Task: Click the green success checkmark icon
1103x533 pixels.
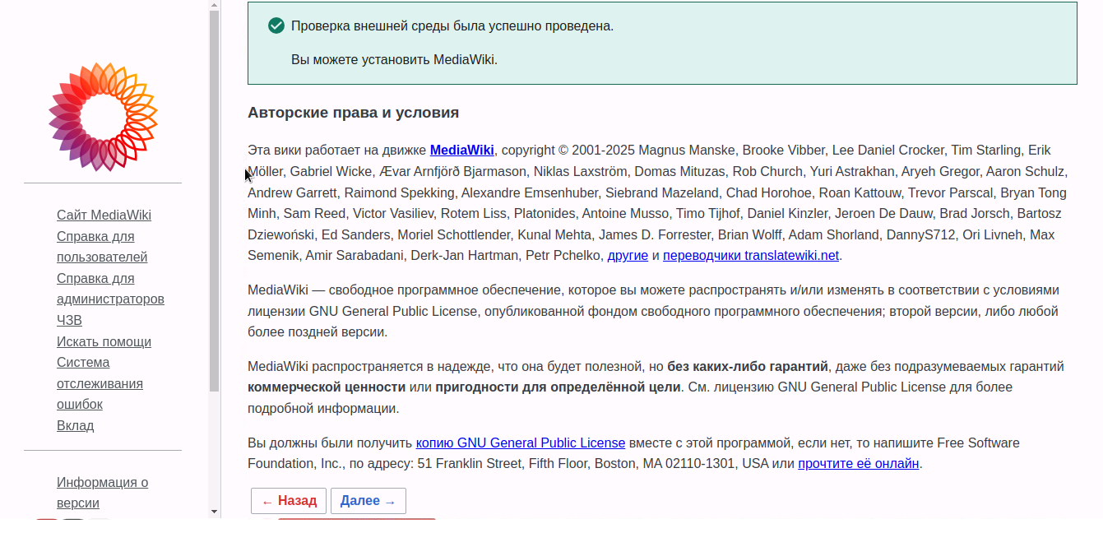Action: (x=276, y=26)
